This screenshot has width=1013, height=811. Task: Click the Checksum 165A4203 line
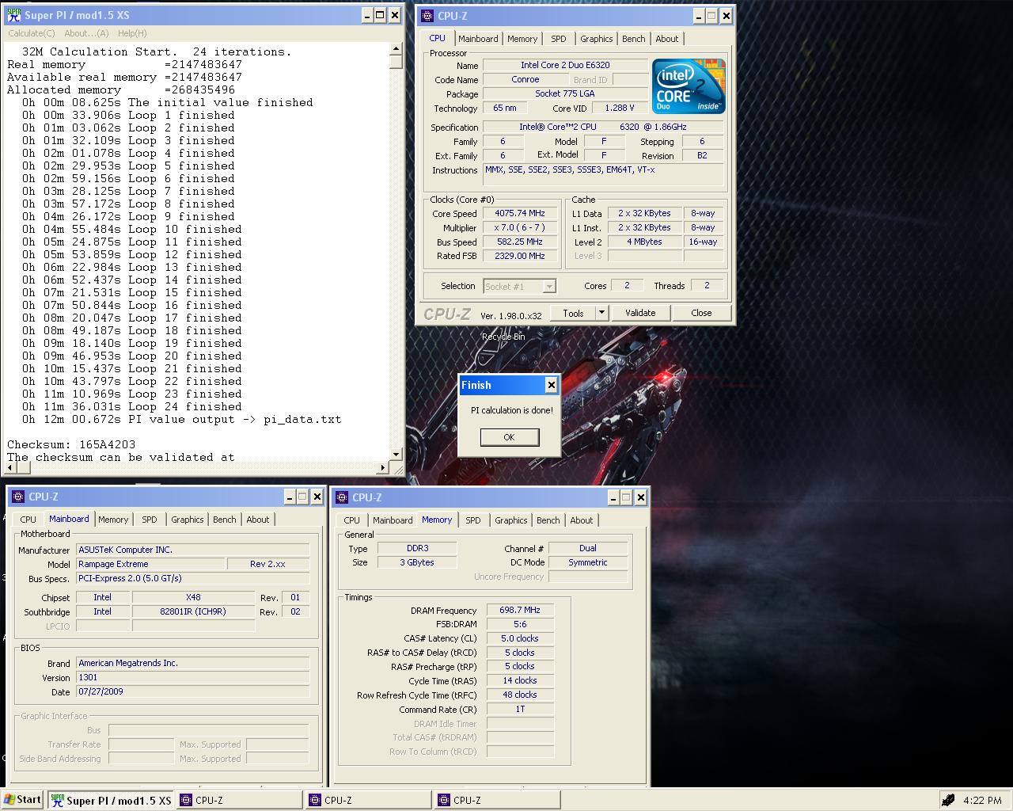pos(71,444)
